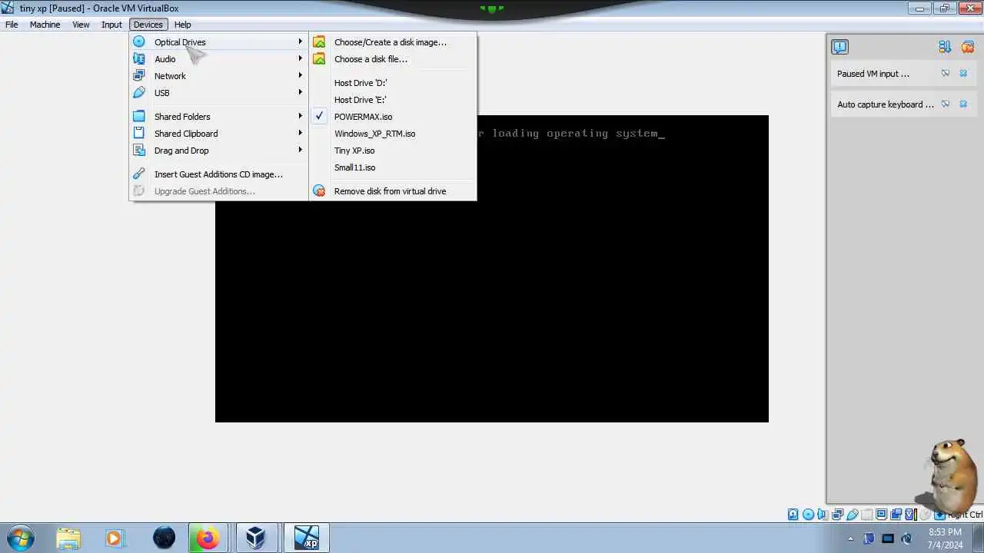Select Host Drive 'E:'

point(393,100)
